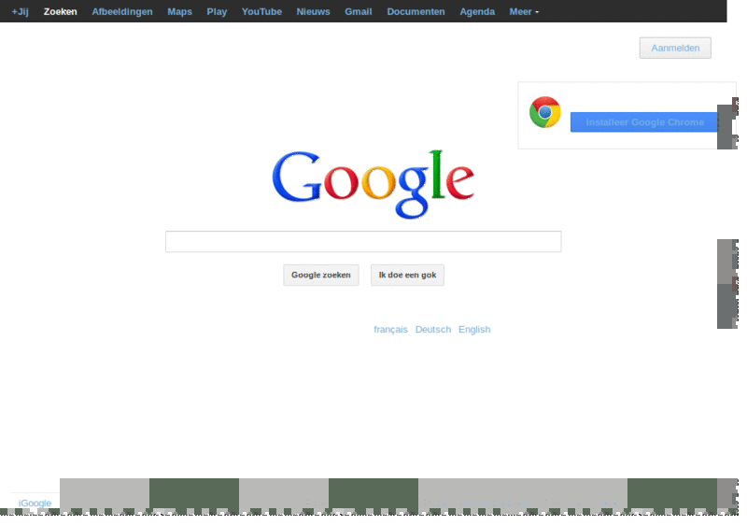Switch language to Deutsch

[x=433, y=329]
